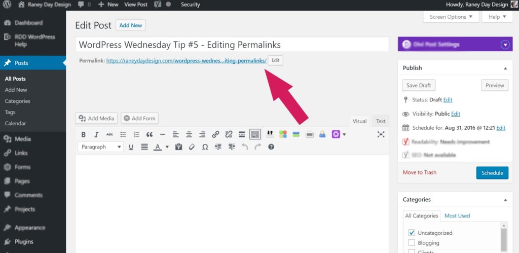519x253 pixels.
Task: Increase the indent
Action: click(231, 147)
